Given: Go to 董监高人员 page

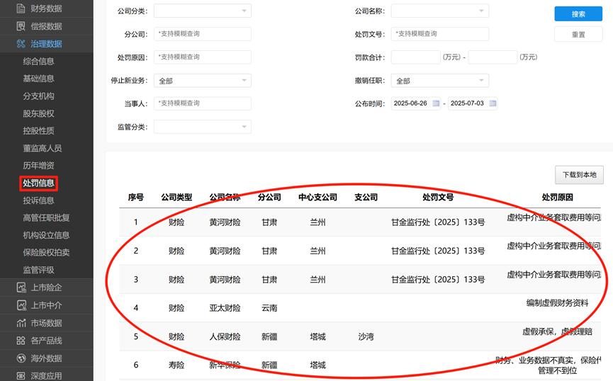Looking at the screenshot, I should pyautogui.click(x=43, y=149).
